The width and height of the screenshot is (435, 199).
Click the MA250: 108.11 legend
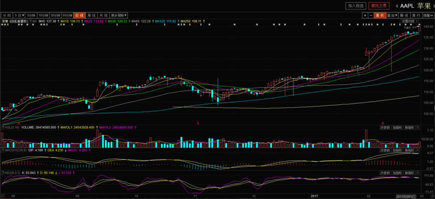pyautogui.click(x=191, y=21)
